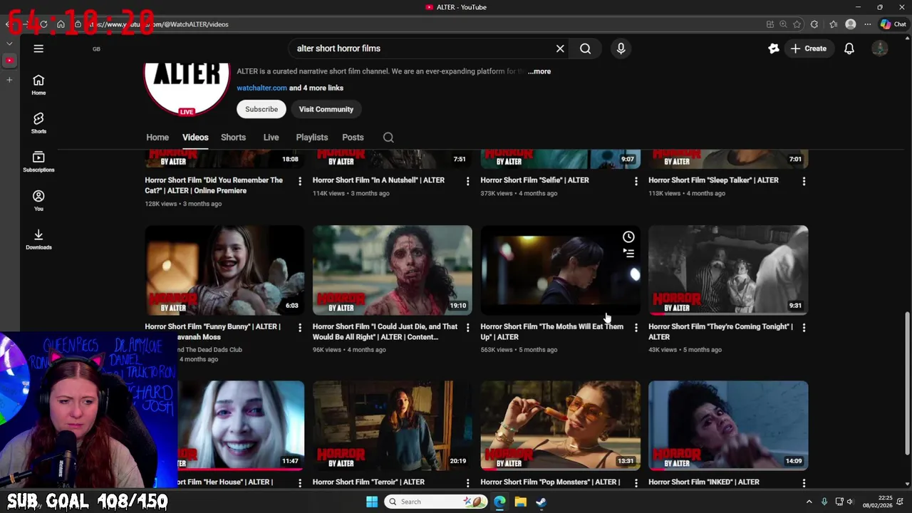Select the Videos tab
The height and width of the screenshot is (513, 912).
tap(195, 138)
